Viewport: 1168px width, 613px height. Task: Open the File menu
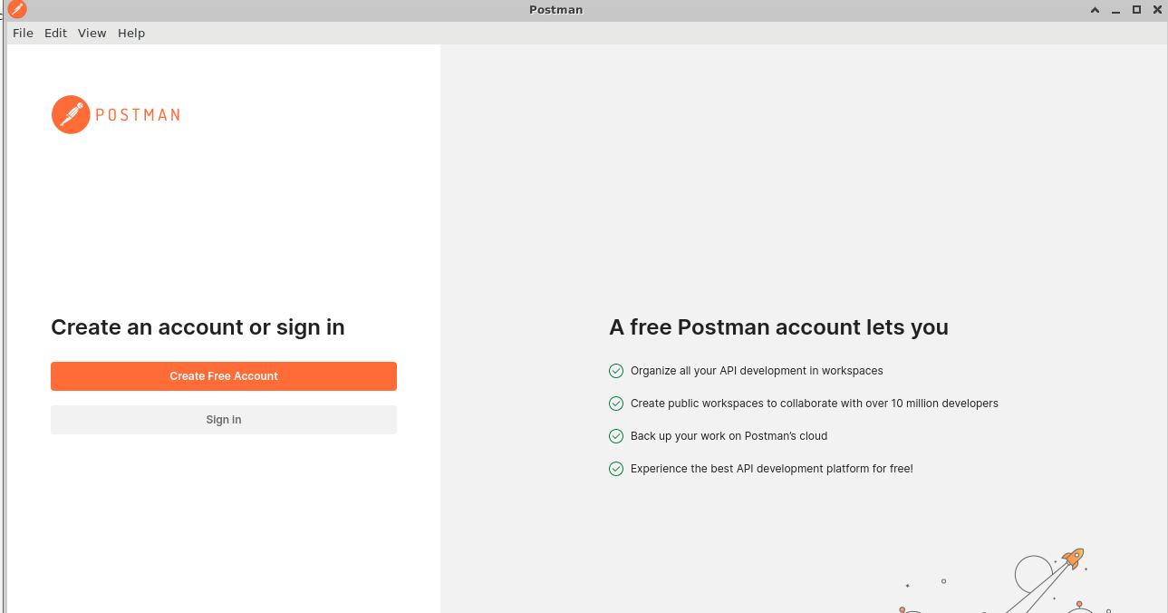click(x=23, y=33)
